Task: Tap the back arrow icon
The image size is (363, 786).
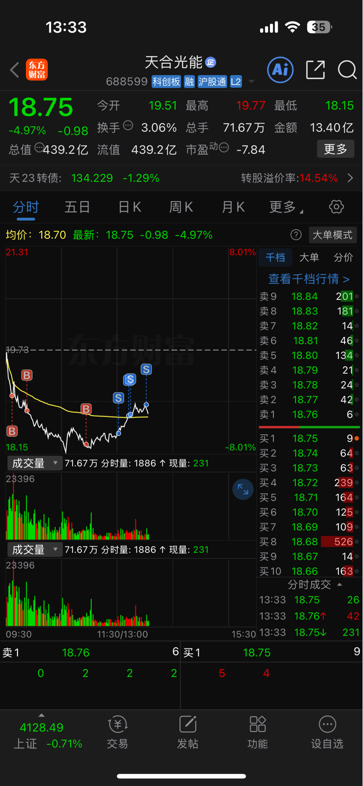Action: click(x=15, y=70)
